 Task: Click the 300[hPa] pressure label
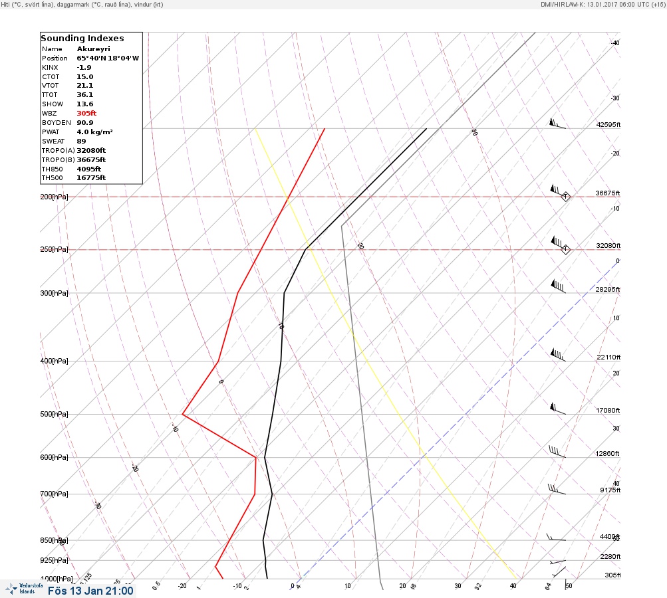coord(54,293)
